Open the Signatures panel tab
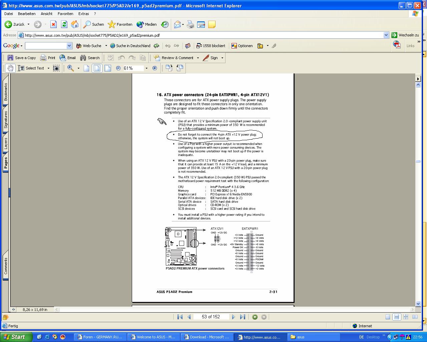 click(x=6, y=120)
